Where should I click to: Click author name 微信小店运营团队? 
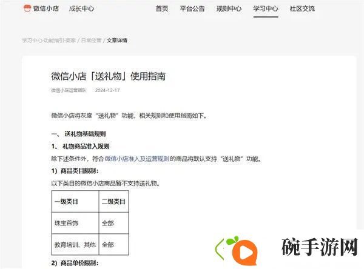coord(69,90)
